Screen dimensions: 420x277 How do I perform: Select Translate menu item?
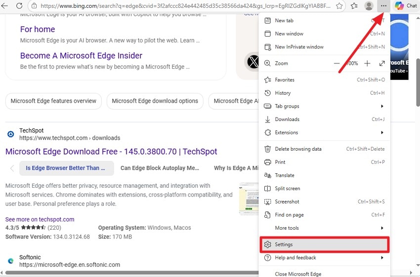[324, 175]
